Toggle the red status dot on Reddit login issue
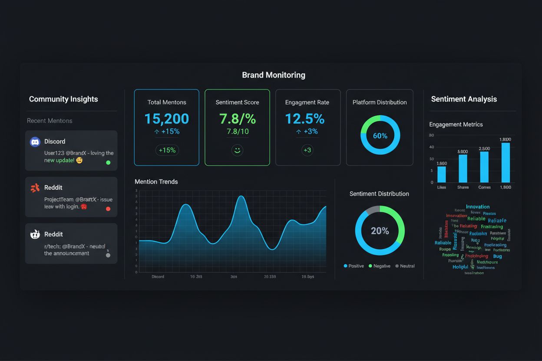This screenshot has width=542, height=361. [x=108, y=209]
